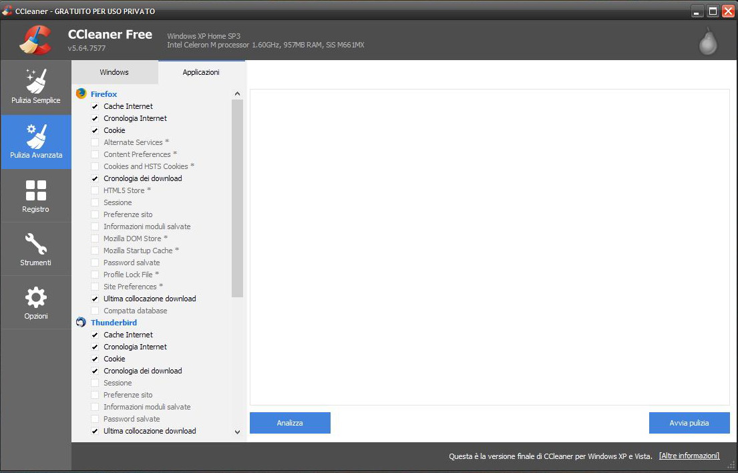Uncheck Thunderbird Cookie checkbox
The image size is (738, 473).
[x=95, y=359]
